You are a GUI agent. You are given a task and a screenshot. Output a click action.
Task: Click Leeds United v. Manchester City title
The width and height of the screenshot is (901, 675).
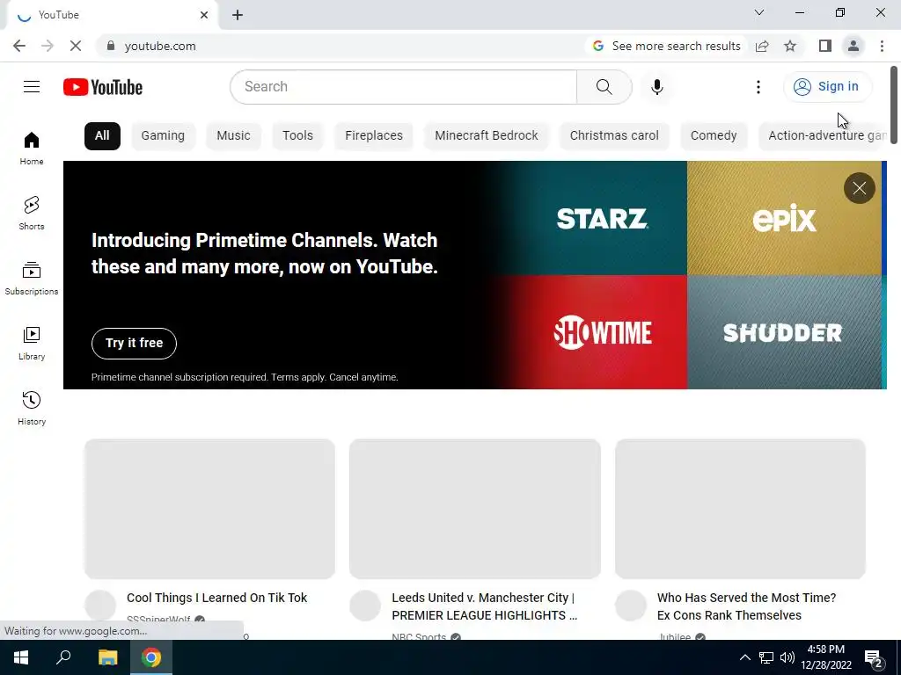coord(485,606)
